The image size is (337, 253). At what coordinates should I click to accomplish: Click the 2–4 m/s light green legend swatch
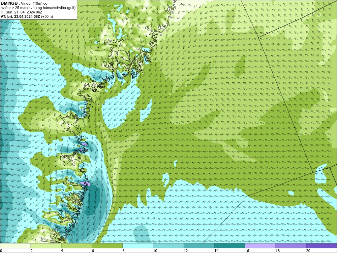pyautogui.click(x=46, y=246)
